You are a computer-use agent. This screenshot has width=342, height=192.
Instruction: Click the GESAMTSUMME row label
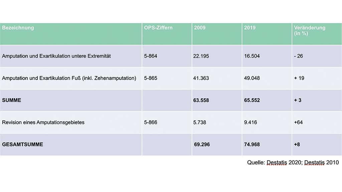point(23,144)
